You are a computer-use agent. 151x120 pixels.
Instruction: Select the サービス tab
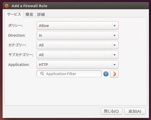point(14,14)
